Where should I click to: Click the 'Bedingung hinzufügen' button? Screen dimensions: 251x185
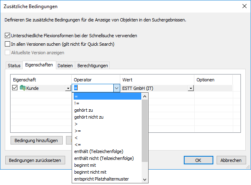(36, 140)
